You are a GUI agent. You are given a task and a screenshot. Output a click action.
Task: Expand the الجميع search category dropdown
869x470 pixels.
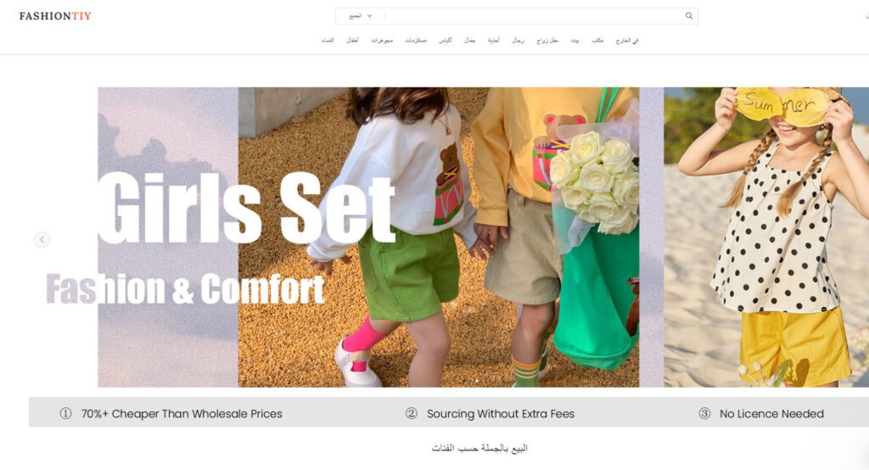click(360, 16)
